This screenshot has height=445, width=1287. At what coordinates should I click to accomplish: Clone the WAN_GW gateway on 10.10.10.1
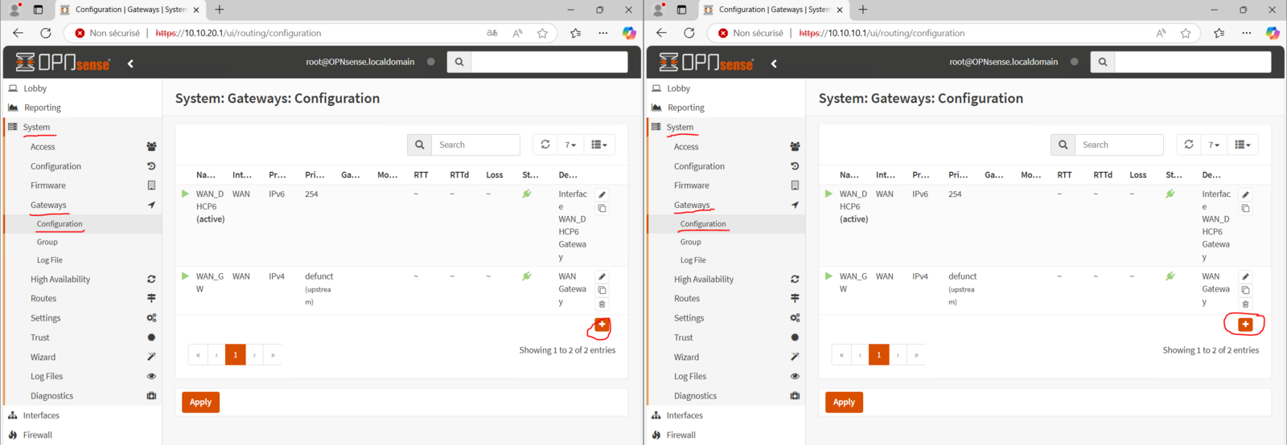pyautogui.click(x=1245, y=290)
